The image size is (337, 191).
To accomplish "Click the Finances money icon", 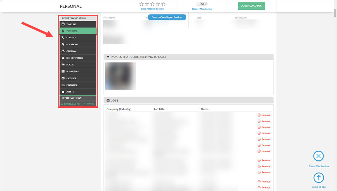I will pyautogui.click(x=63, y=85).
